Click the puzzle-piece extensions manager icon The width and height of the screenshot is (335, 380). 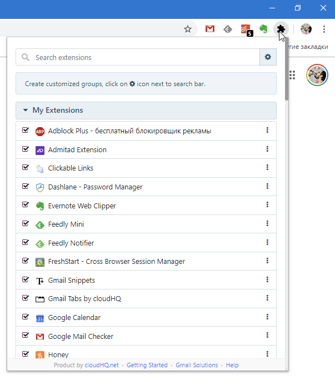(281, 29)
